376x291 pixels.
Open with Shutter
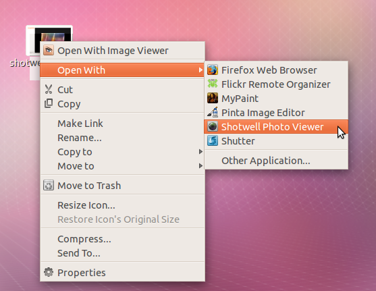click(x=276, y=141)
